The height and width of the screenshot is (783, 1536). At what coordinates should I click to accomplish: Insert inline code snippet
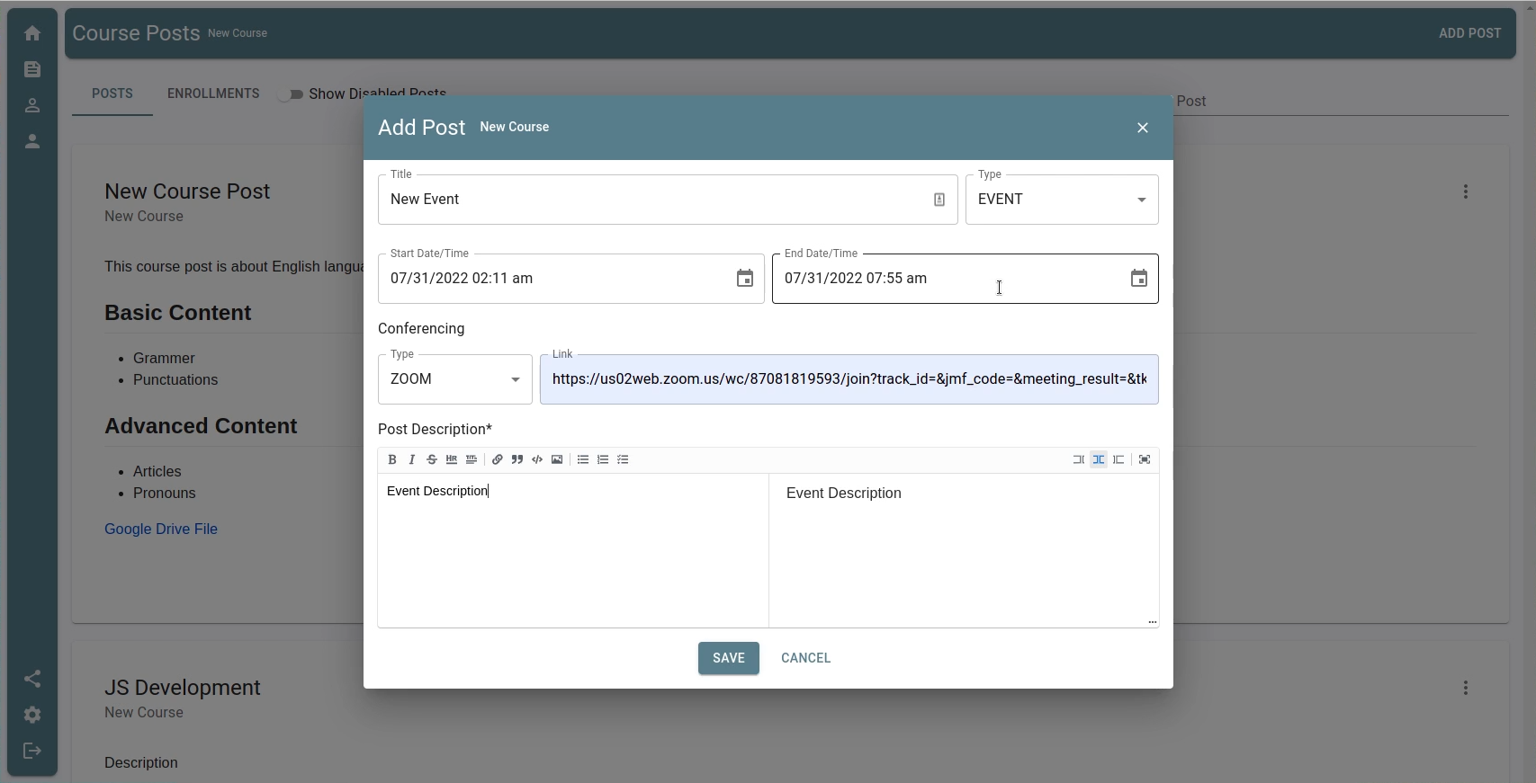537,459
